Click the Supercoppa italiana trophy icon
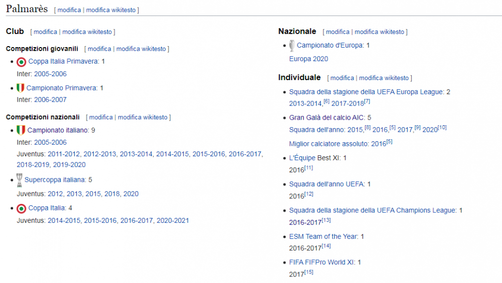 coord(20,180)
